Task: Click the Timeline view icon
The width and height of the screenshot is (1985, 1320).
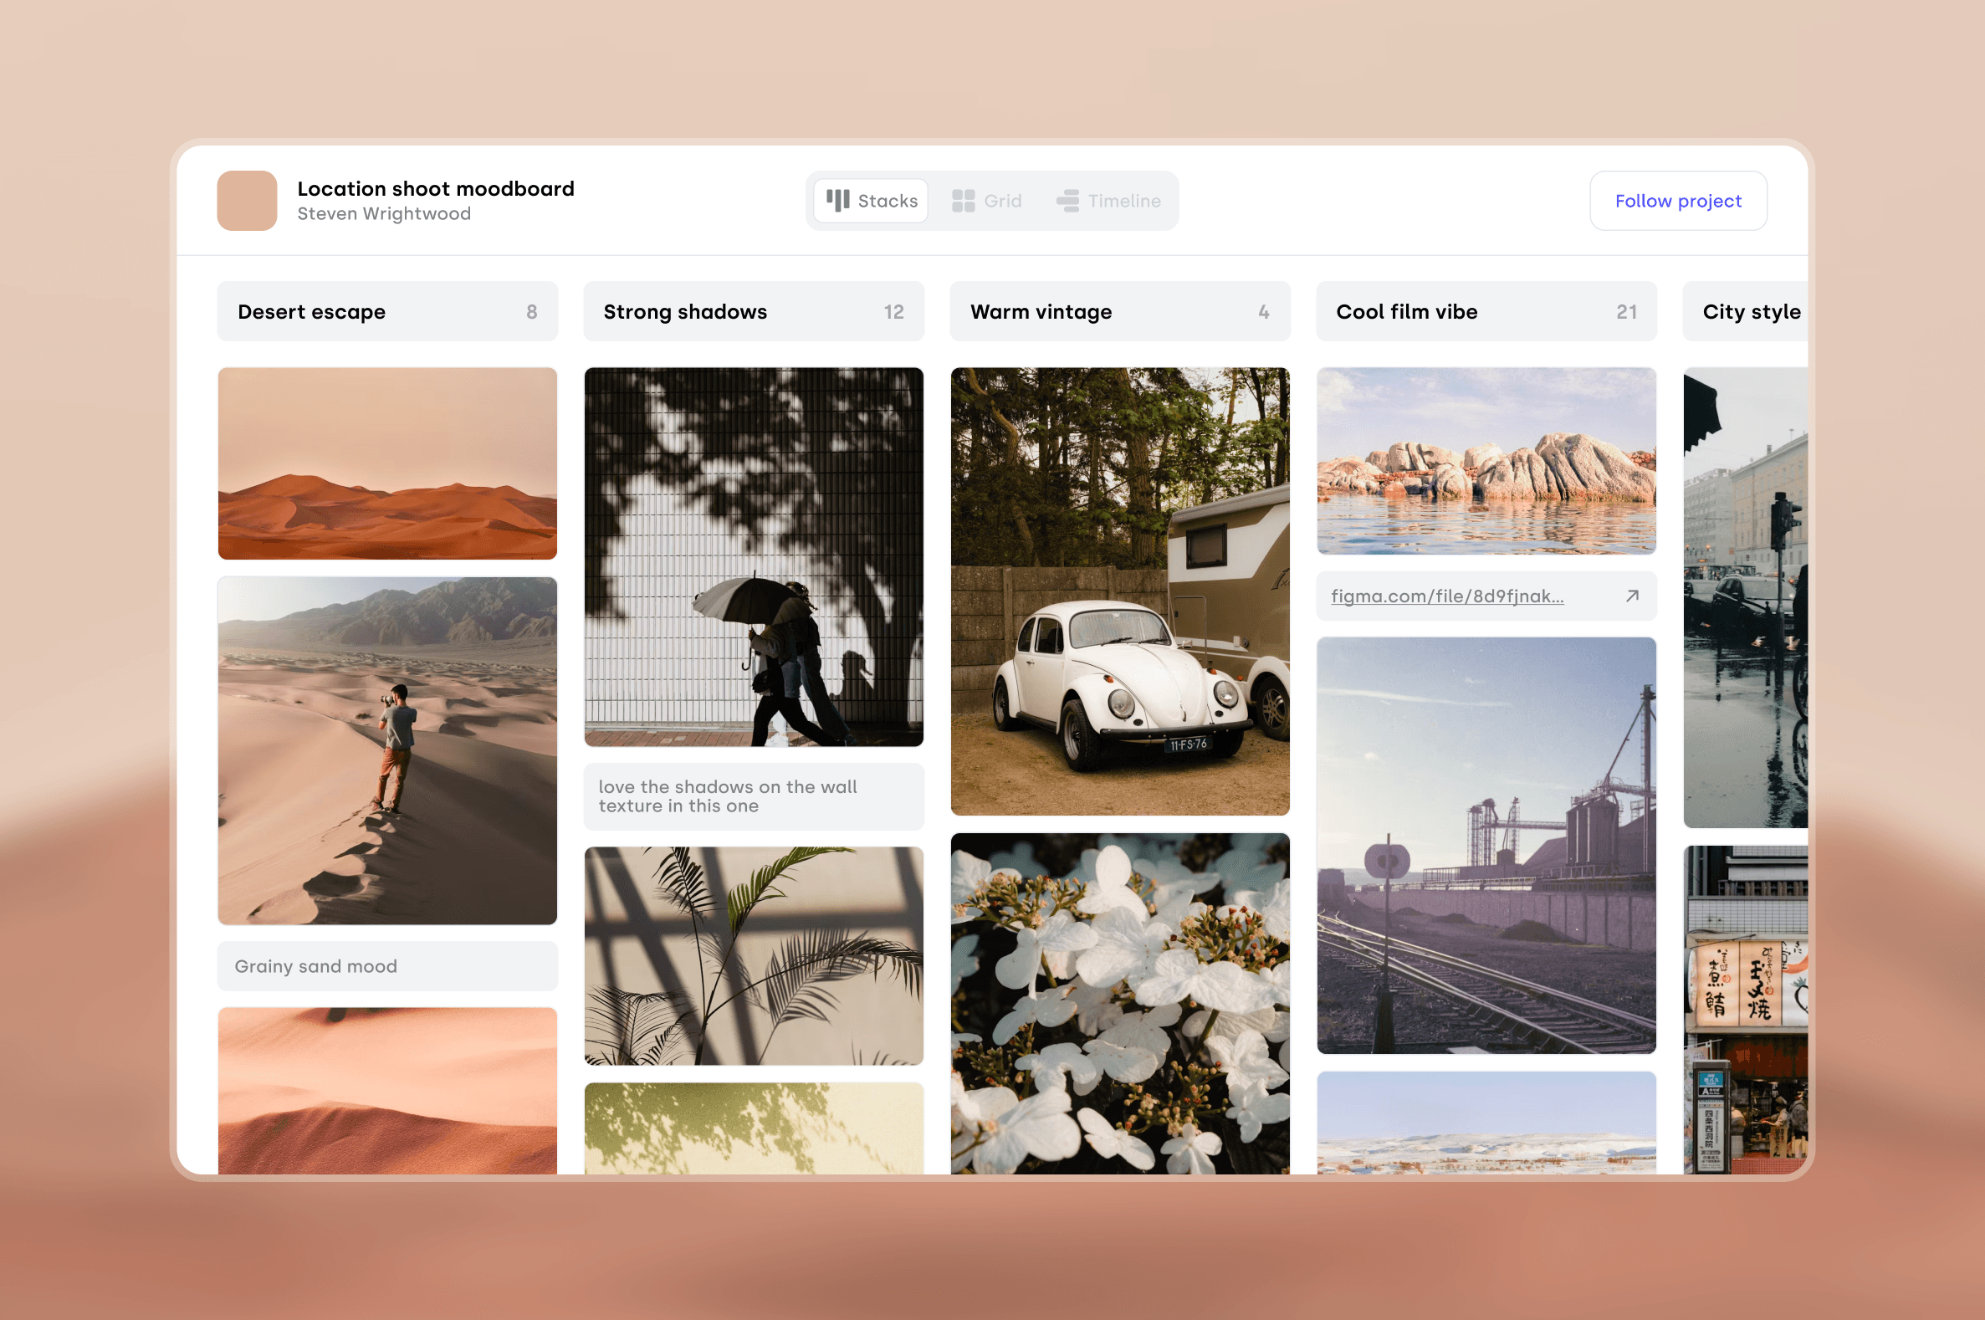Action: [1067, 201]
